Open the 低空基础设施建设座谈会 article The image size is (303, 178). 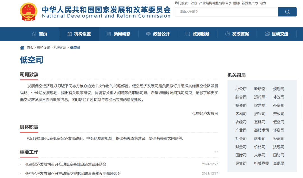(x=65, y=164)
